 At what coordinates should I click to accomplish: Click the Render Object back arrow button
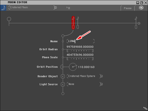[x=63, y=76]
